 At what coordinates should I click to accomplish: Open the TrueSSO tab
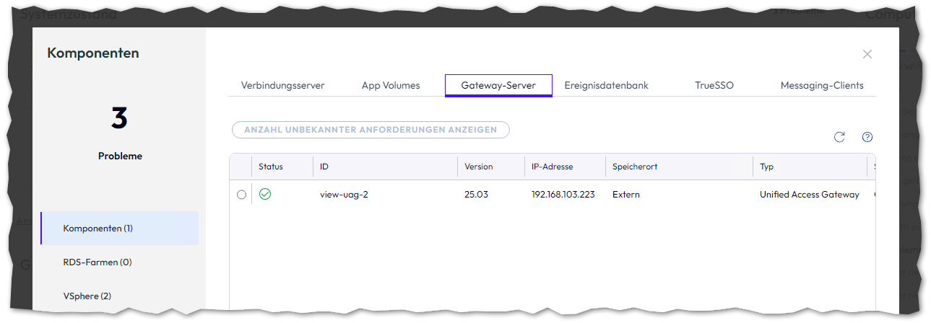tap(714, 85)
